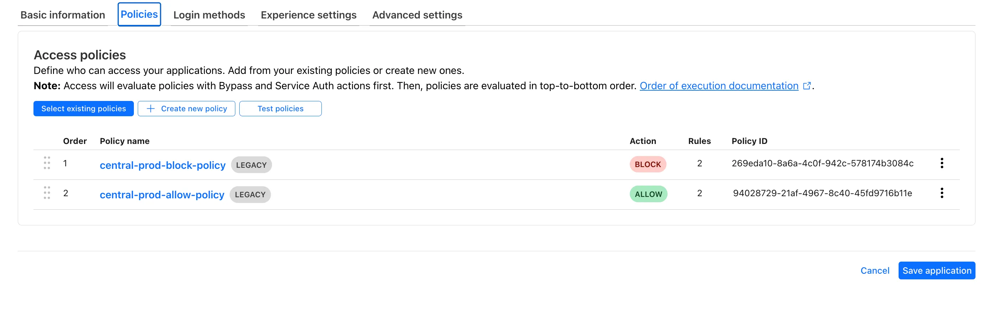Click drag handle for central-prod-block-policy row
This screenshot has width=994, height=327.
click(x=47, y=163)
